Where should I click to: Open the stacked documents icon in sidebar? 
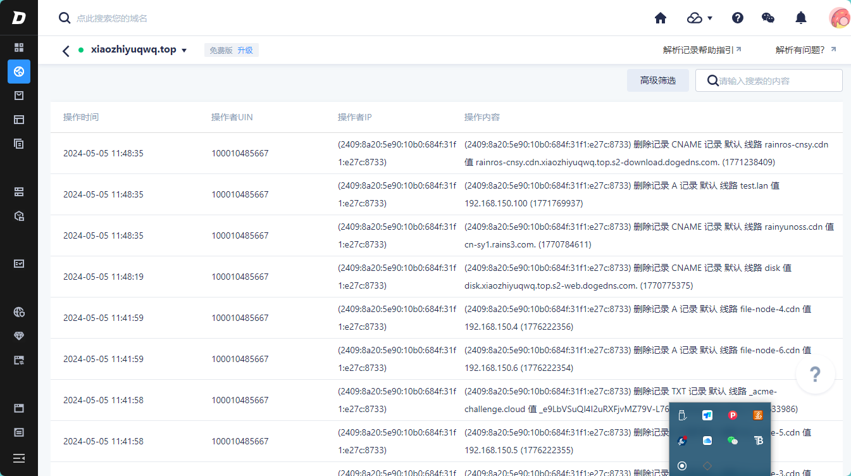(x=19, y=144)
